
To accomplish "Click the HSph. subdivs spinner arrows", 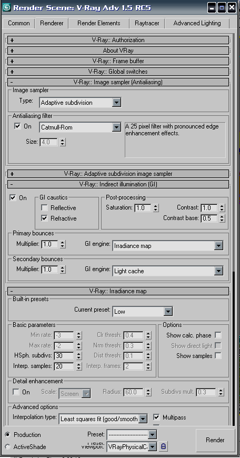I will (x=78, y=356).
